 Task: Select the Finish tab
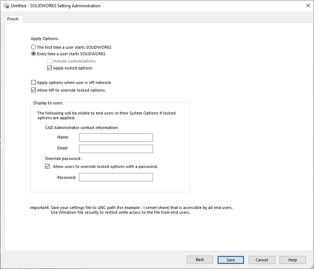tap(13, 19)
